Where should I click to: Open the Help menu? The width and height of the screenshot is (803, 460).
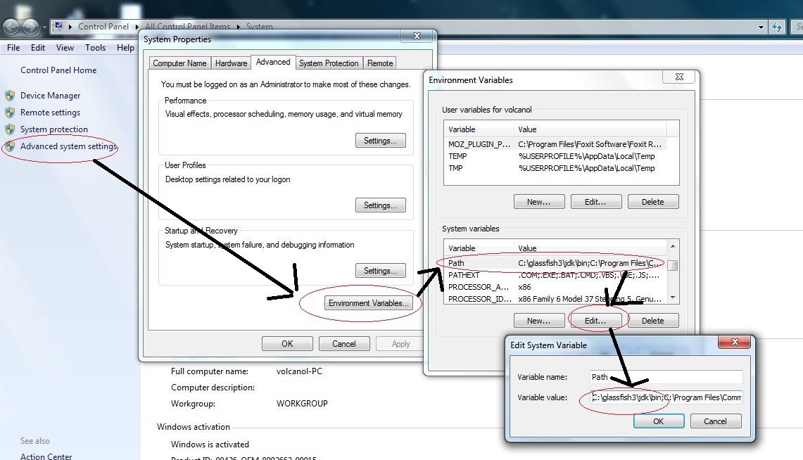point(125,48)
